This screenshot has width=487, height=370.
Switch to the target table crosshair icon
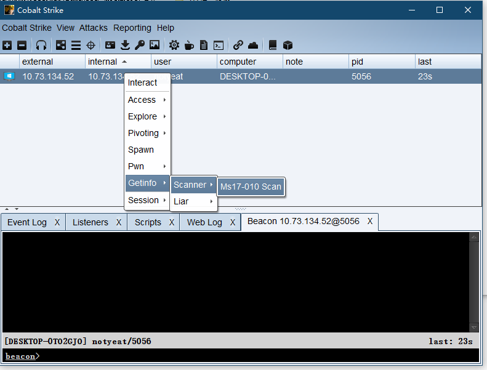click(x=91, y=46)
